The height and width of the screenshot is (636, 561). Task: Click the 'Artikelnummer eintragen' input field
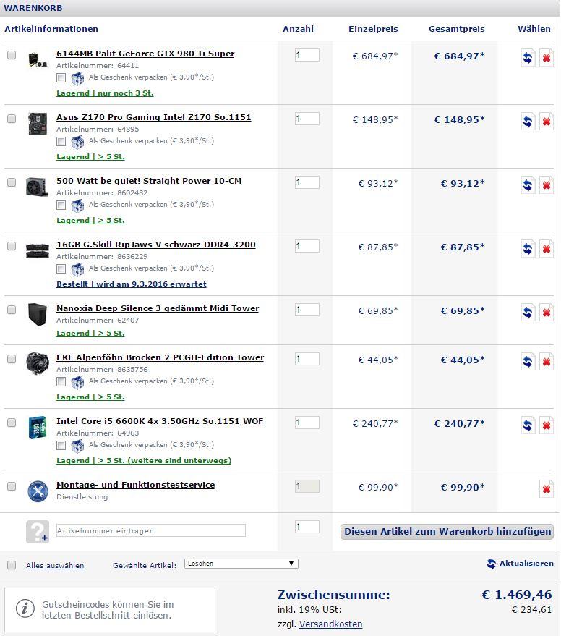[x=150, y=530]
